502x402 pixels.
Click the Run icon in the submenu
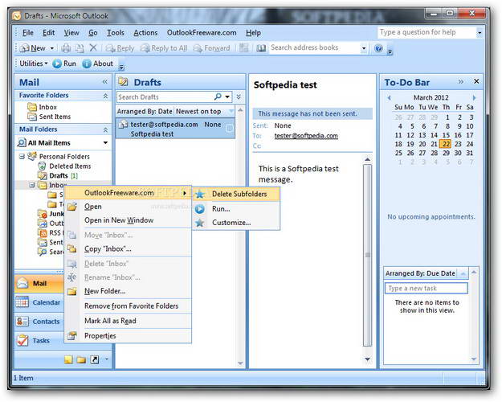click(x=200, y=209)
